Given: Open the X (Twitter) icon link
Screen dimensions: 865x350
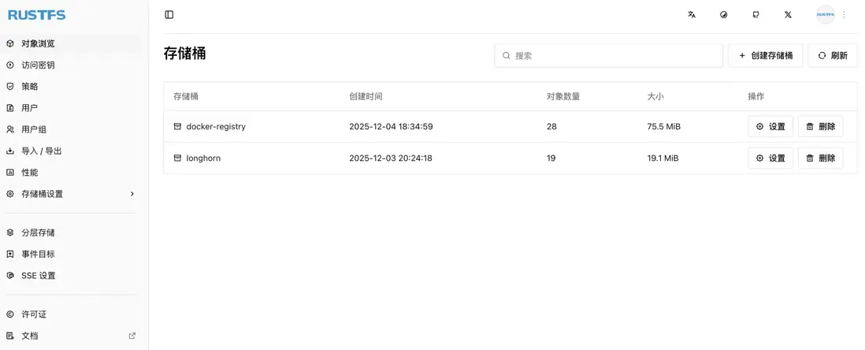Looking at the screenshot, I should (788, 14).
